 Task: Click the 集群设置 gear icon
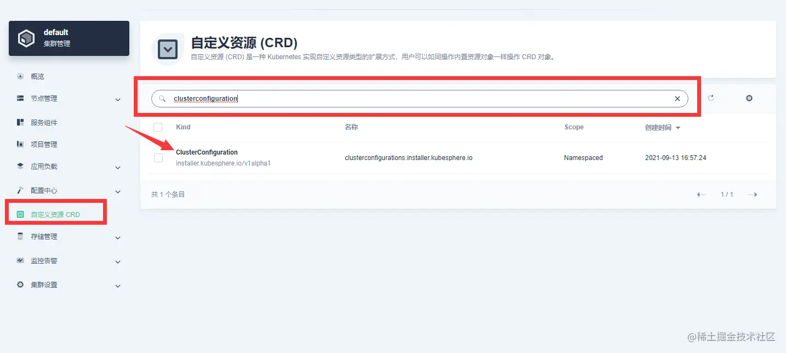click(20, 284)
